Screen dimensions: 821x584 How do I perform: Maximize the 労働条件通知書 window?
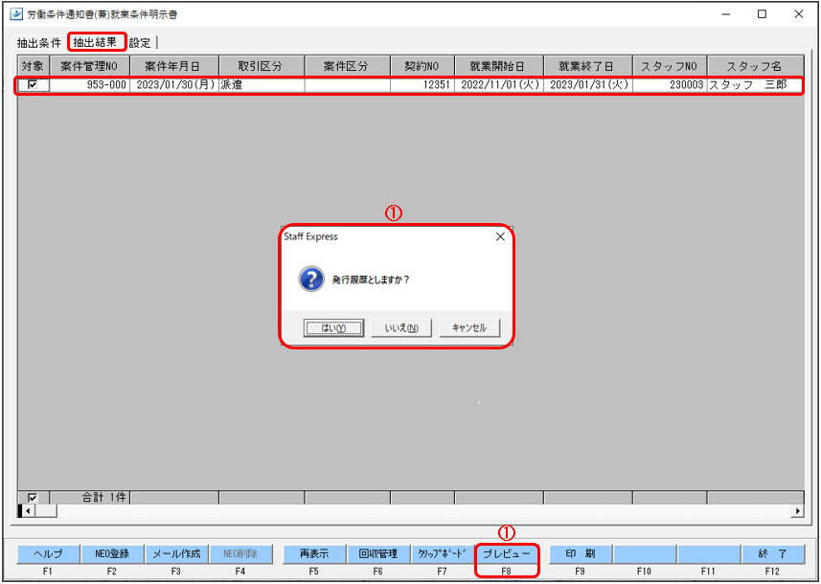tap(762, 14)
